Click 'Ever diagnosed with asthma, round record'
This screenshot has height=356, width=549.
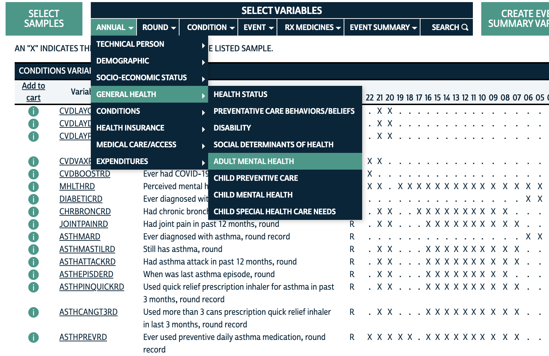[217, 237]
